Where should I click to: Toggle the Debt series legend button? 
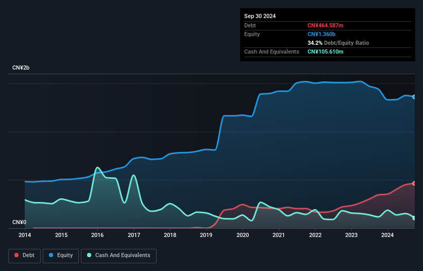tap(25, 256)
